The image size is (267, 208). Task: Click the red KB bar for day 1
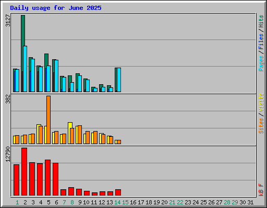pos(16,180)
